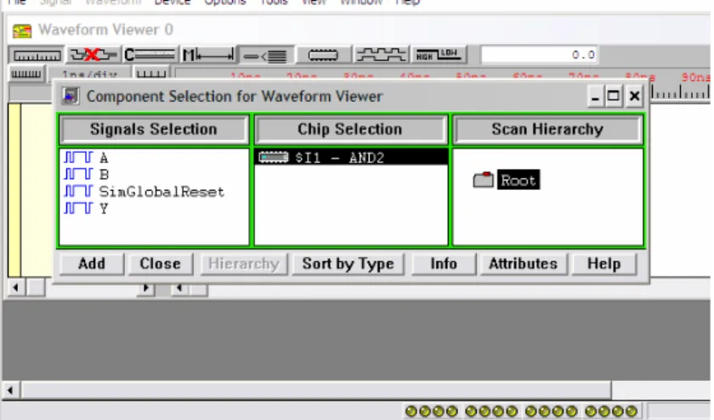The image size is (714, 420).
Task: Click the zoom in time scale icon
Action: pos(151,74)
